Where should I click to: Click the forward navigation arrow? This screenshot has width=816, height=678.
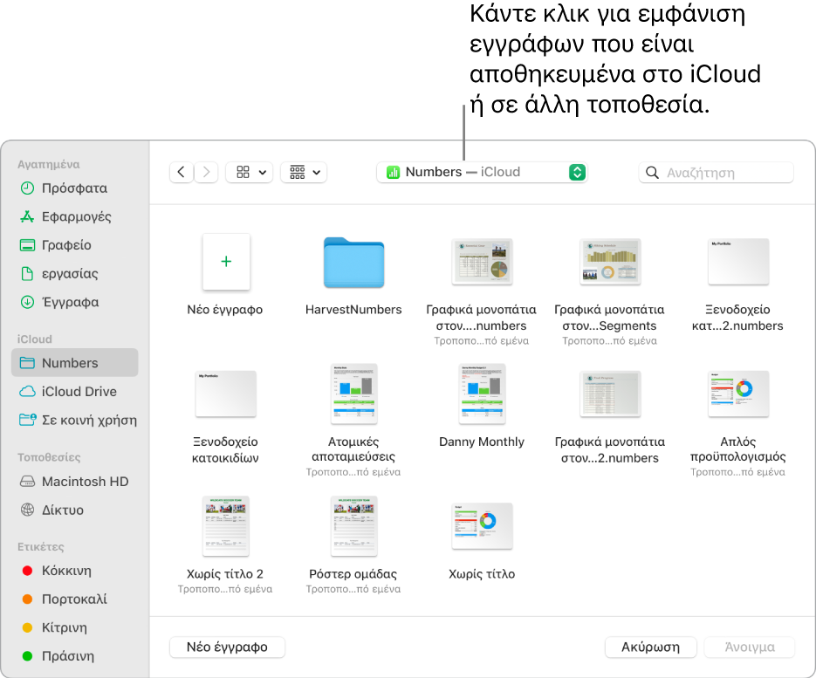click(x=207, y=172)
